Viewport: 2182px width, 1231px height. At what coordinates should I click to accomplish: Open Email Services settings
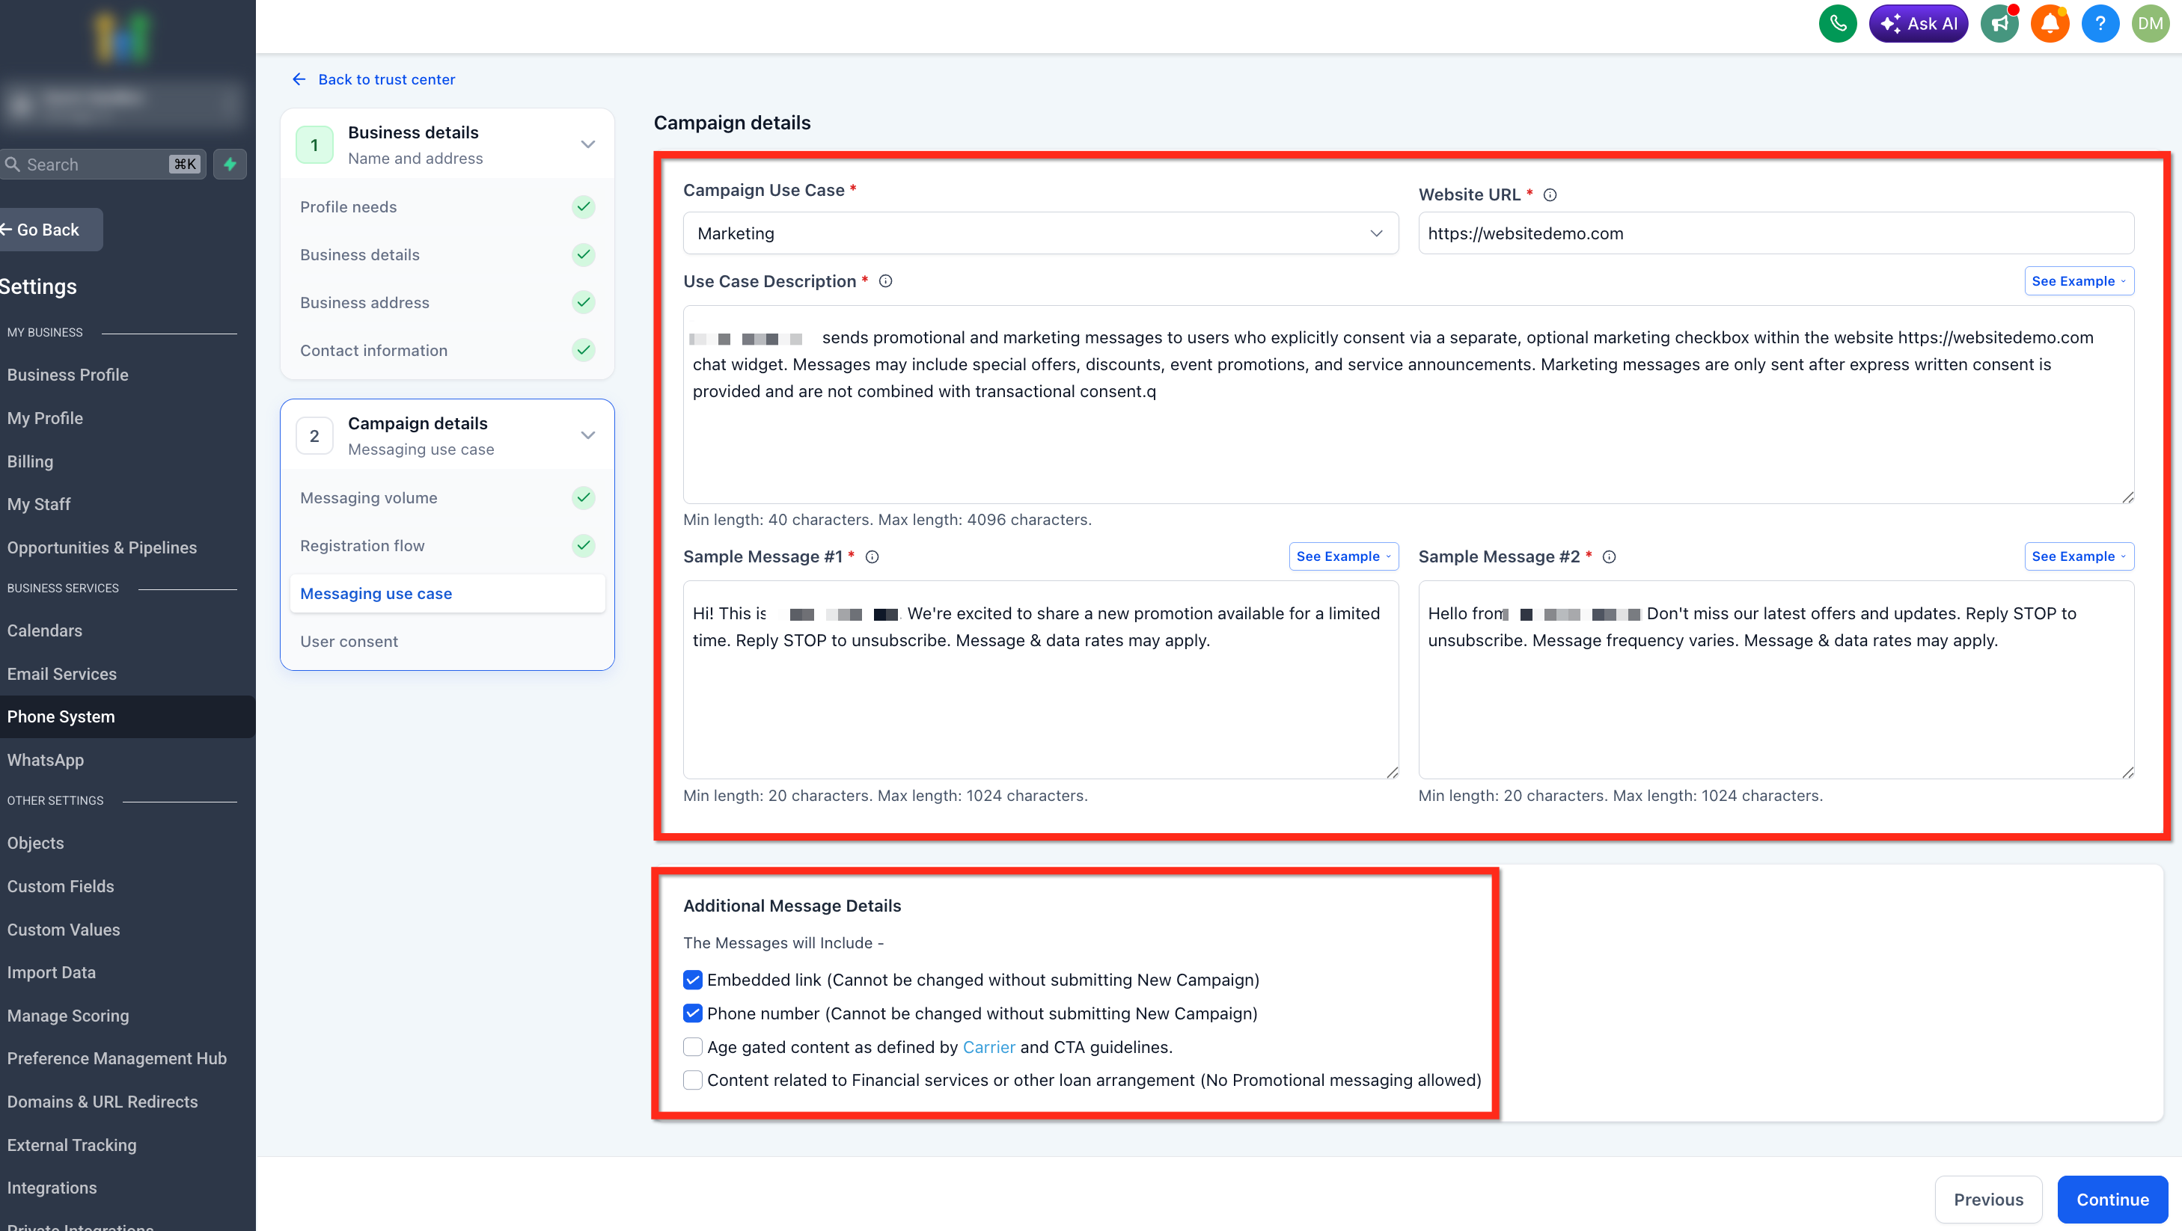(62, 673)
